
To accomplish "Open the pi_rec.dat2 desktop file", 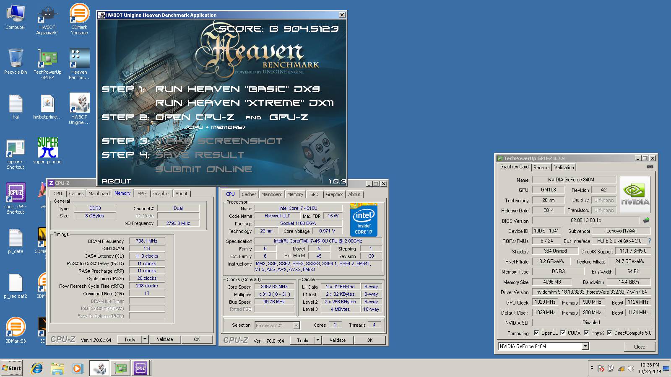I will coord(16,286).
